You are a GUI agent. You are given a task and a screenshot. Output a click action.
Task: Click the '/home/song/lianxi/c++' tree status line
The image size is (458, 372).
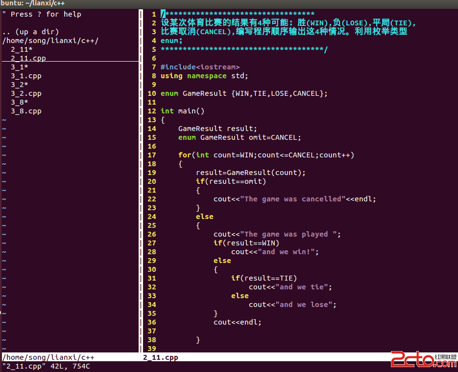48,357
